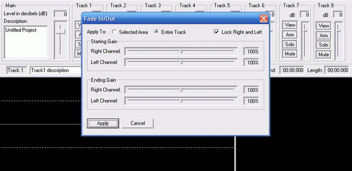This screenshot has height=171, width=352.
Task: Uncheck Lock Right and Left checkbox
Action: tap(216, 32)
